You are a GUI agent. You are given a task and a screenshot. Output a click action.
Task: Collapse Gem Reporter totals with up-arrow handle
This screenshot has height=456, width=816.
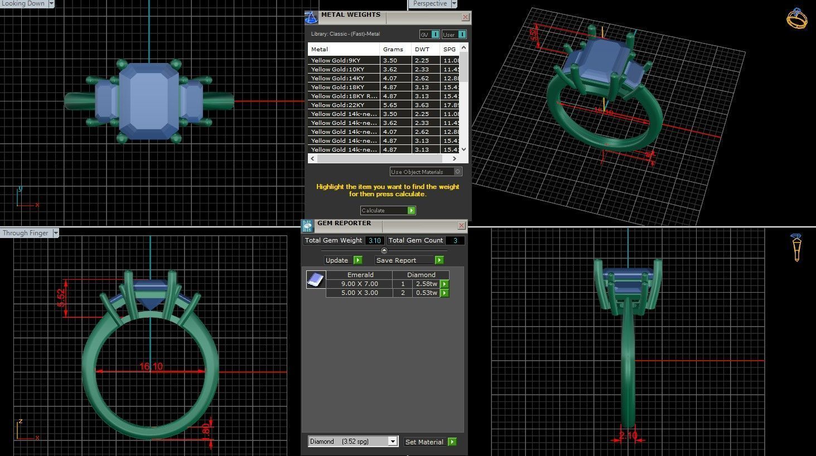click(384, 250)
